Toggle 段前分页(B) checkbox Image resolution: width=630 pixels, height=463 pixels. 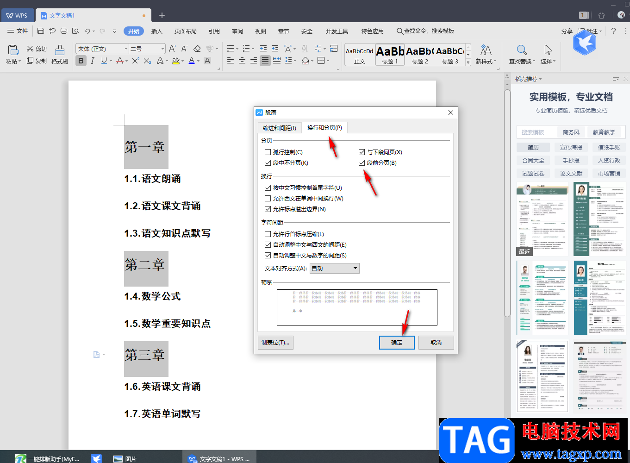point(362,163)
